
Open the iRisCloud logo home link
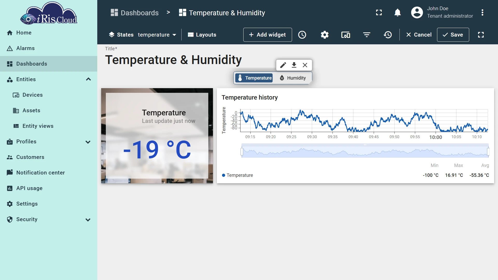pos(49,13)
